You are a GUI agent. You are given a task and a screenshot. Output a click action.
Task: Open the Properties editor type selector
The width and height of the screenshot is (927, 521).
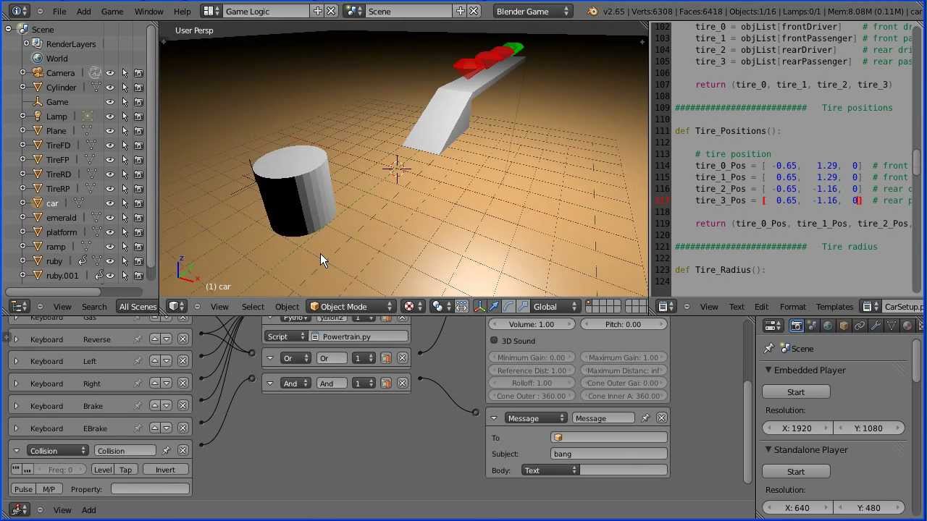pos(773,326)
